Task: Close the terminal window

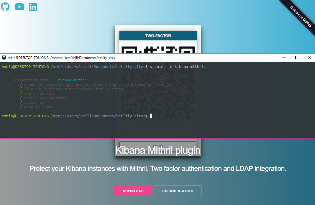Action: (310, 57)
